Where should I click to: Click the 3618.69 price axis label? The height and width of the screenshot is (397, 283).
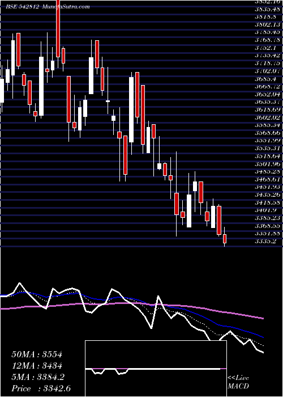(267, 110)
